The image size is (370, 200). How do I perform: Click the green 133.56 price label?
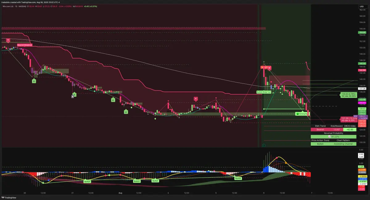pyautogui.click(x=362, y=100)
